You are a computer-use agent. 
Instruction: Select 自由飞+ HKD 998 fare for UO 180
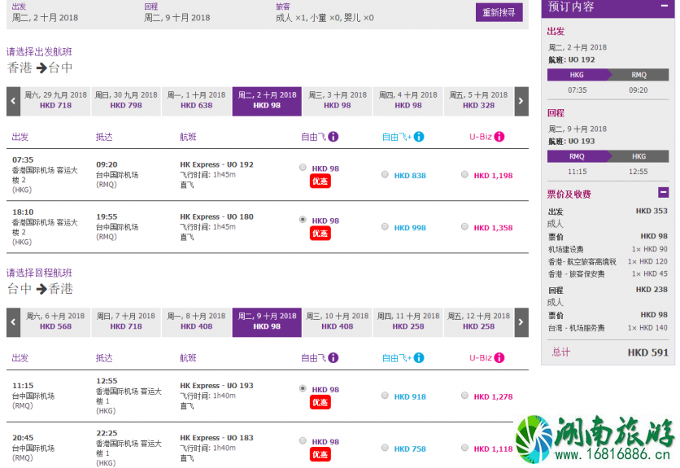click(x=385, y=226)
